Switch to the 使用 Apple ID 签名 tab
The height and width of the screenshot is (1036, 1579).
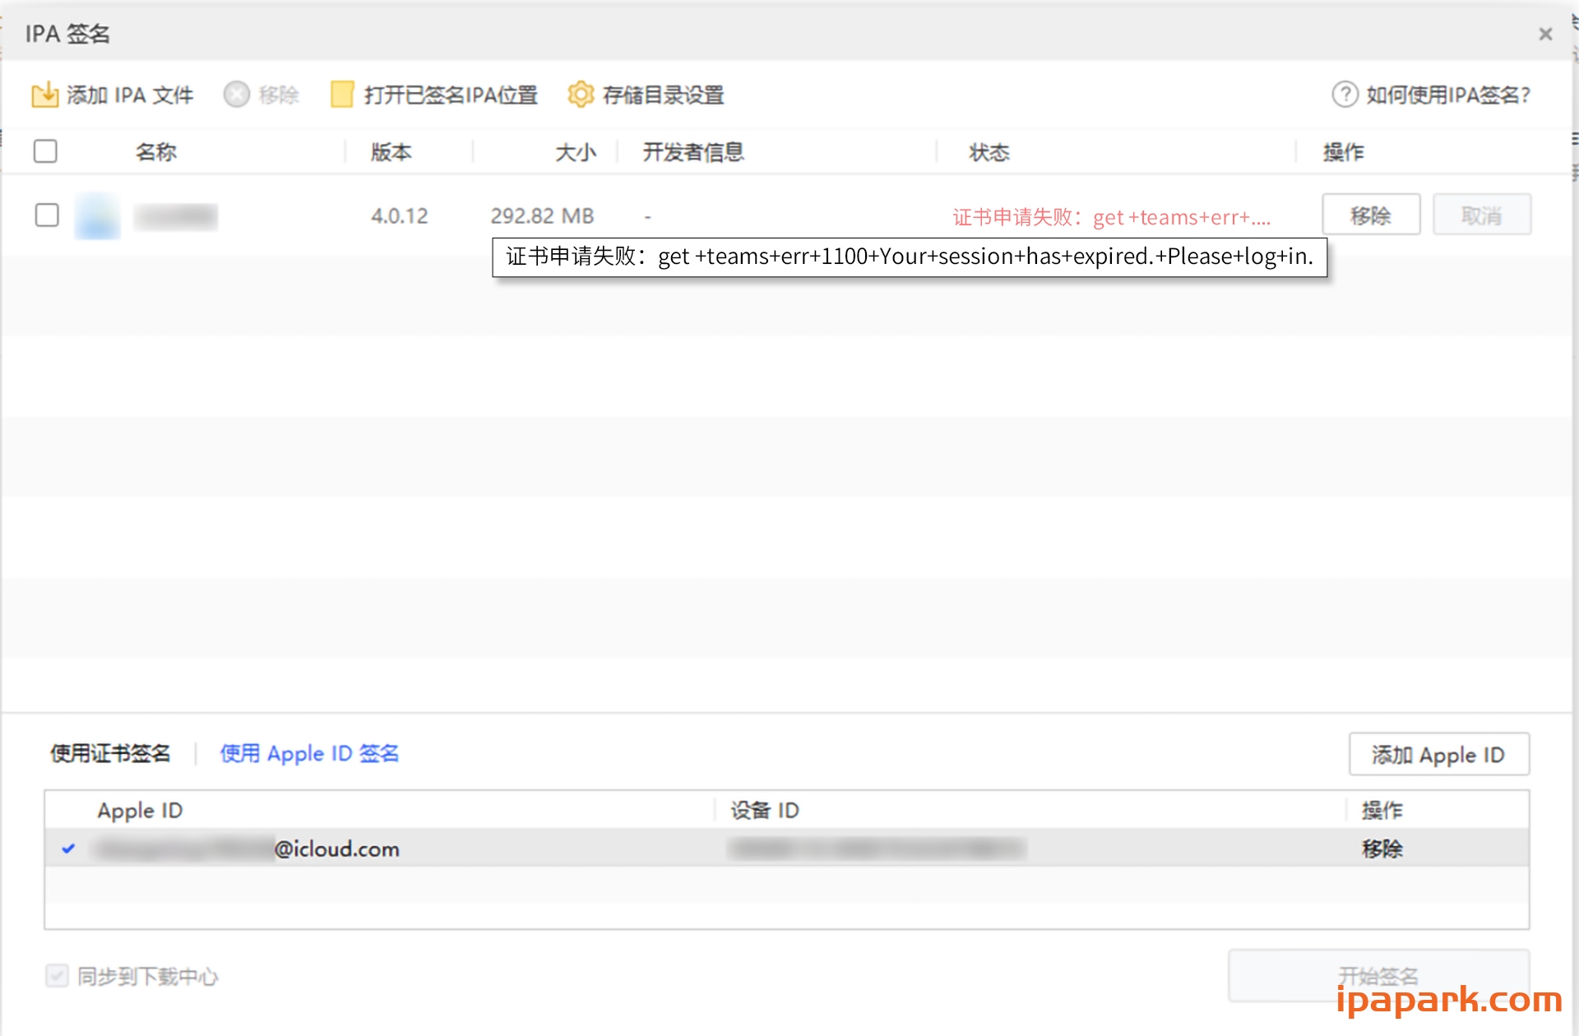(x=309, y=753)
